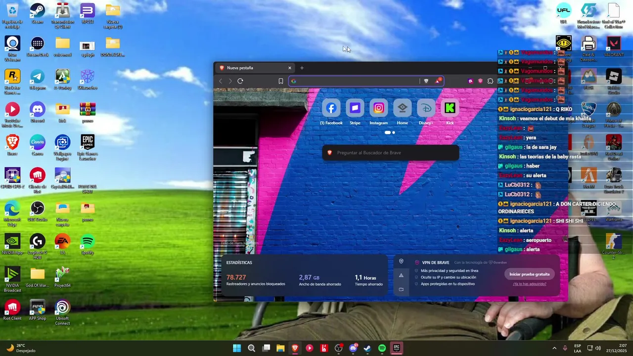Open the RPCS3 desktop shortcut
The width and height of the screenshot is (633, 356).
pyautogui.click(x=88, y=14)
